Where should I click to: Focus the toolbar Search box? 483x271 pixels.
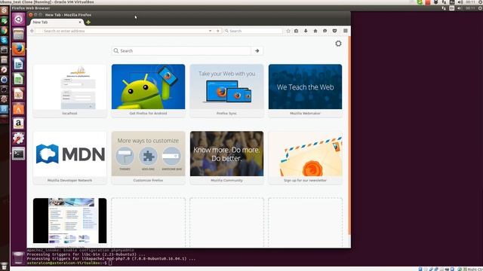tap(253, 31)
